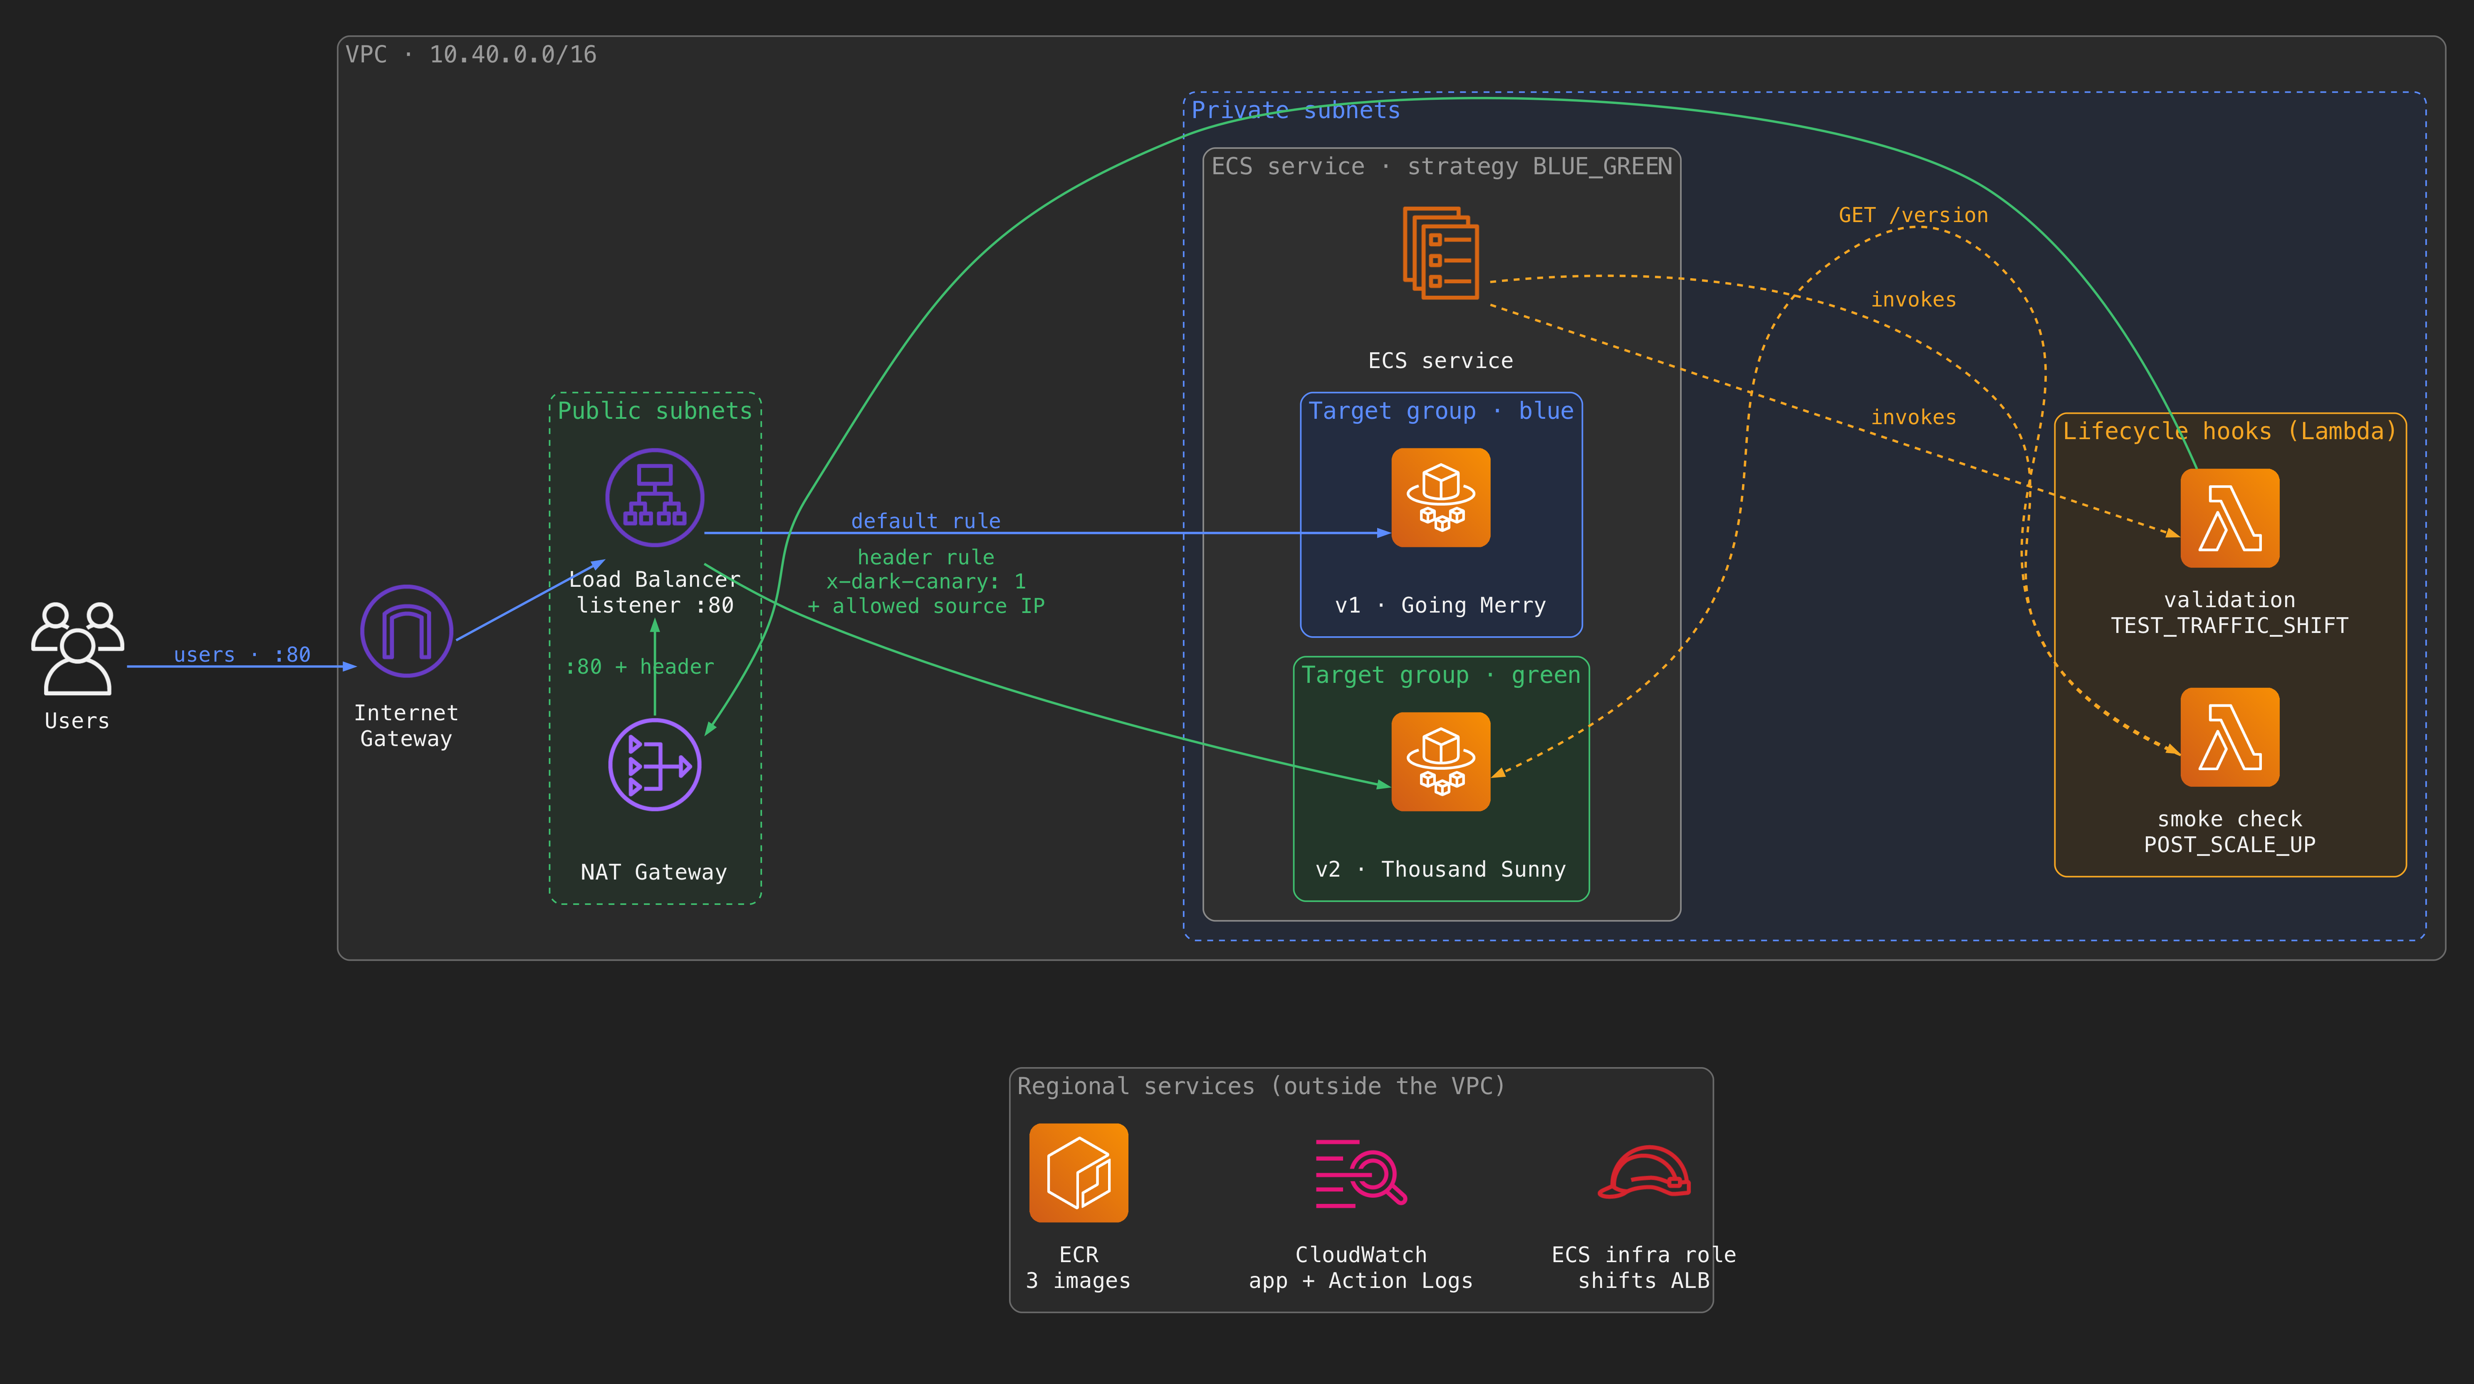Viewport: 2474px width, 1384px height.
Task: Click the green target group container icon
Action: pos(1442,761)
